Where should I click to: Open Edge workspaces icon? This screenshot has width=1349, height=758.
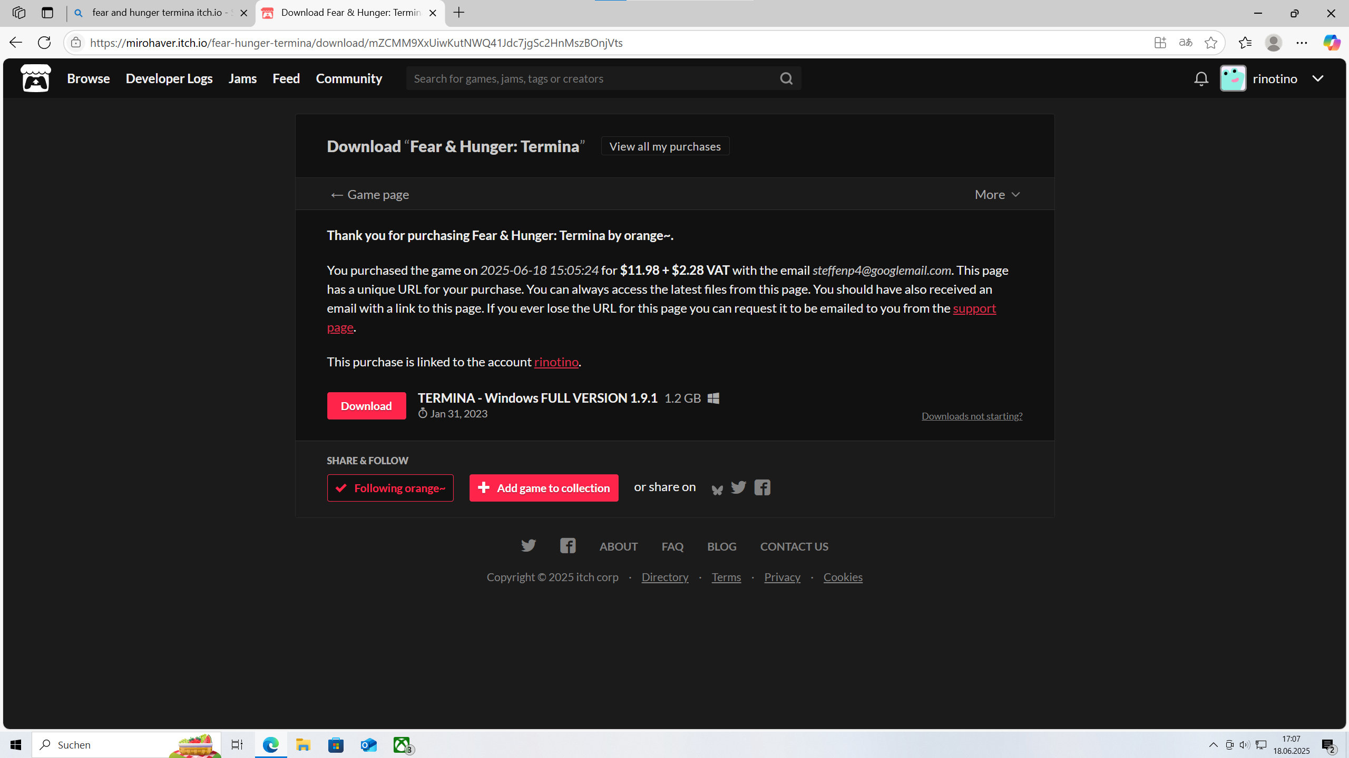coord(19,13)
